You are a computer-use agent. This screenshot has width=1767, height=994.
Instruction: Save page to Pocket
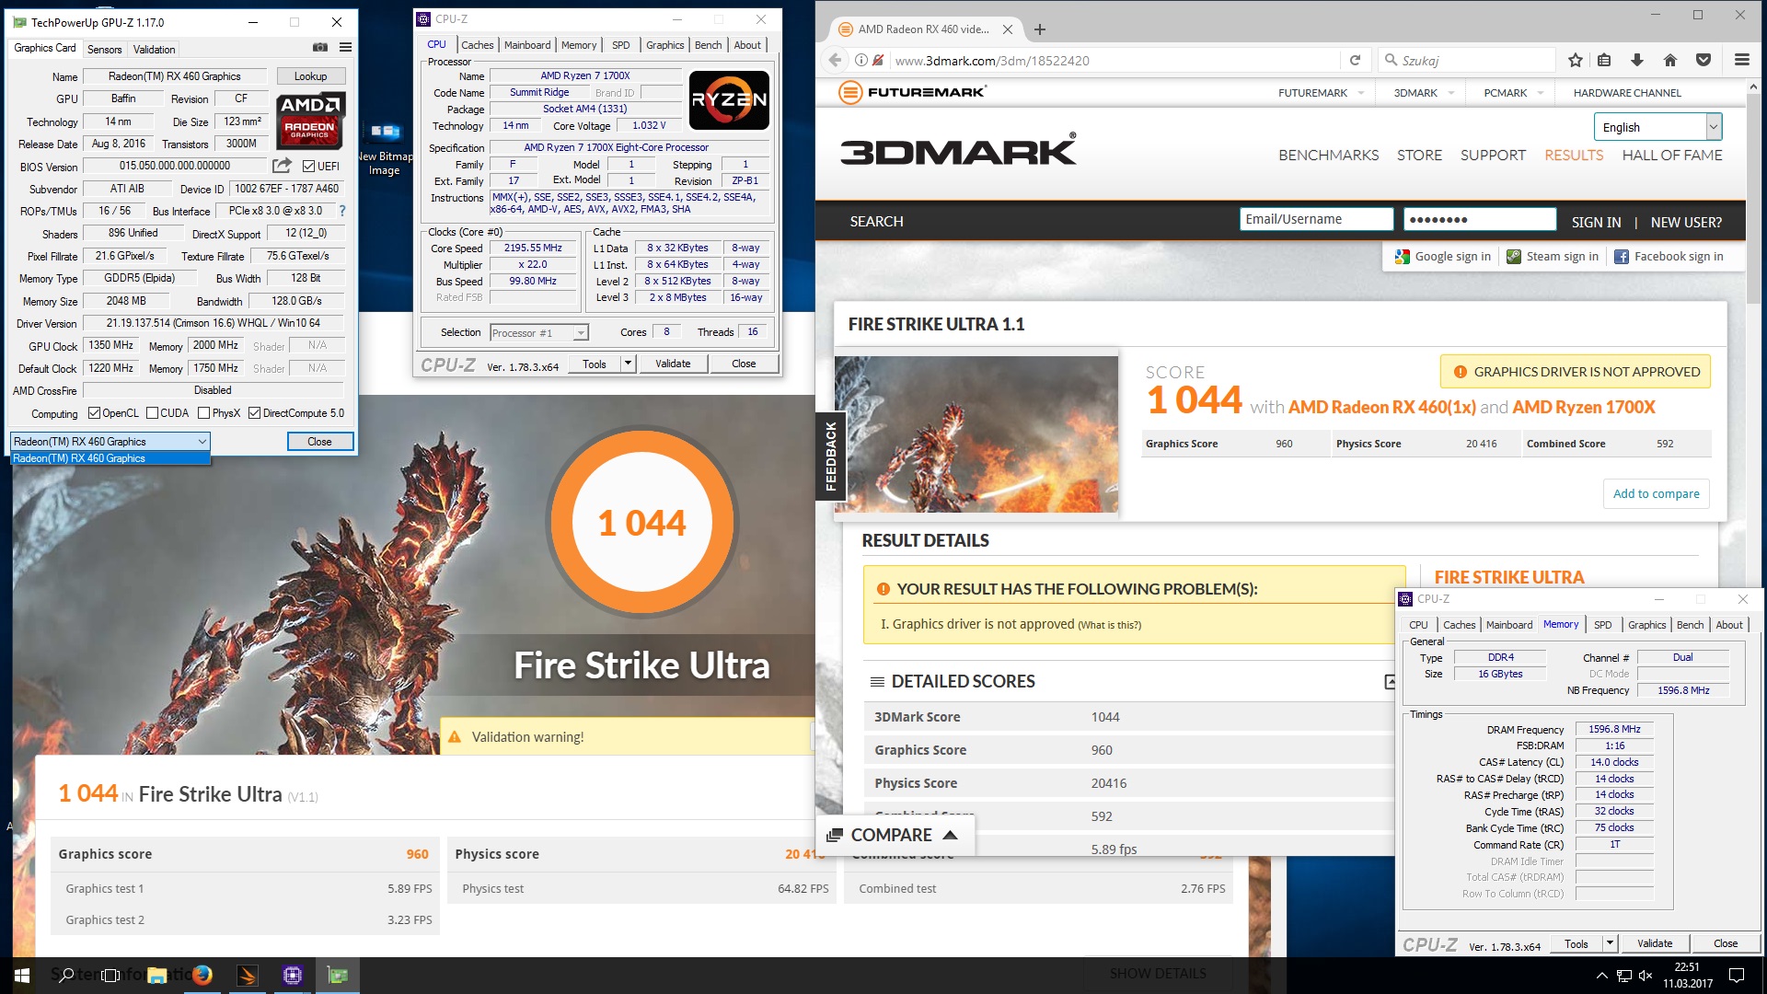coord(1703,60)
